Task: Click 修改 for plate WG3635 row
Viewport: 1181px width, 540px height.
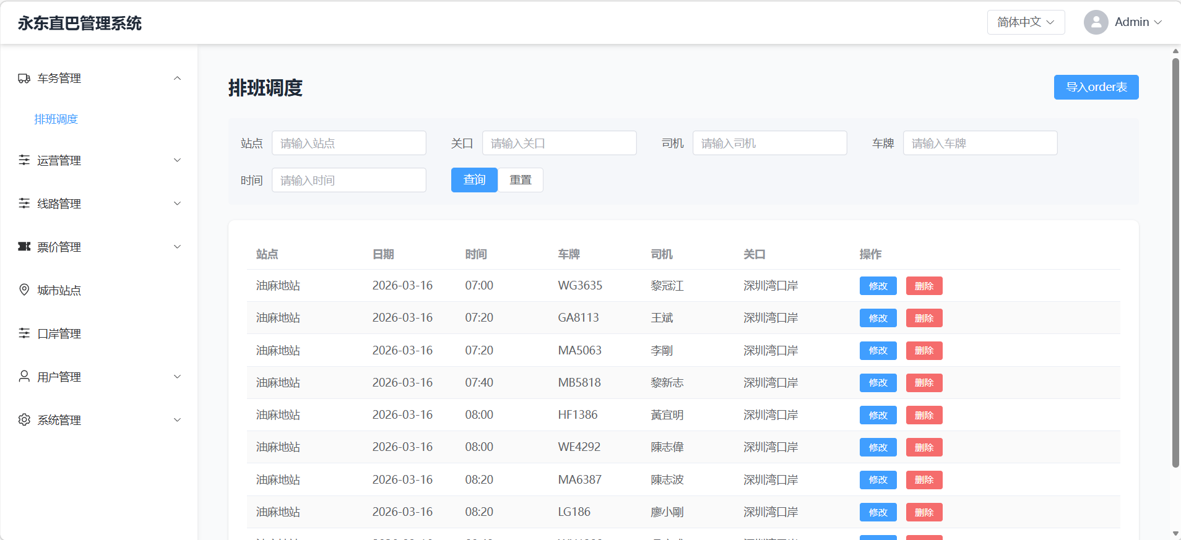Action: point(878,286)
